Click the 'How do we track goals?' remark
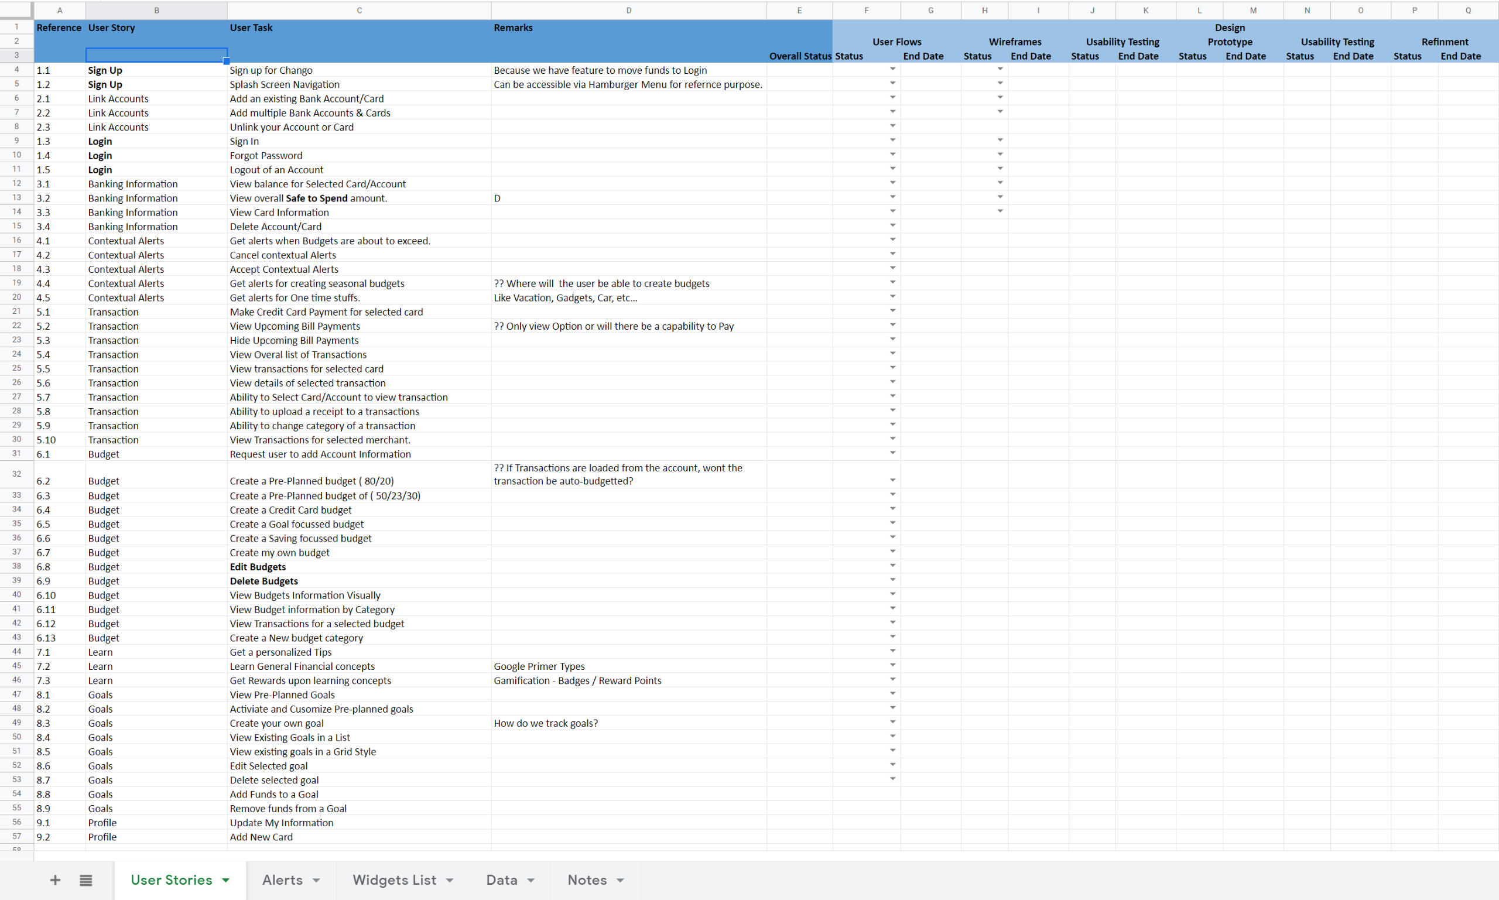1499x900 pixels. [x=546, y=723]
